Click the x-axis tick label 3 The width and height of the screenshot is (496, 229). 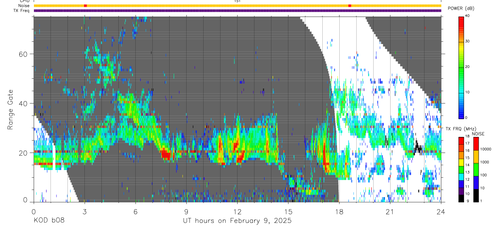84,212
